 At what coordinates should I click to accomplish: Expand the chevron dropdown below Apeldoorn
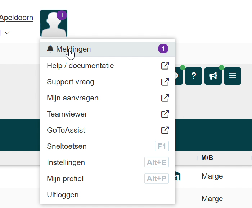(7, 33)
